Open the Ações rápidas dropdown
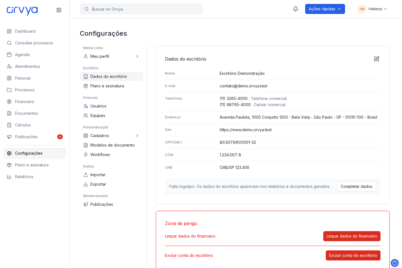The height and width of the screenshot is (268, 402). [x=325, y=9]
